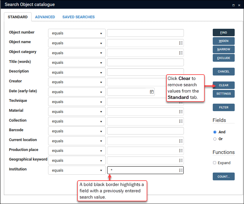This screenshot has height=204, width=244.
Task: Open the Material lookup list icon
Action: [x=181, y=111]
